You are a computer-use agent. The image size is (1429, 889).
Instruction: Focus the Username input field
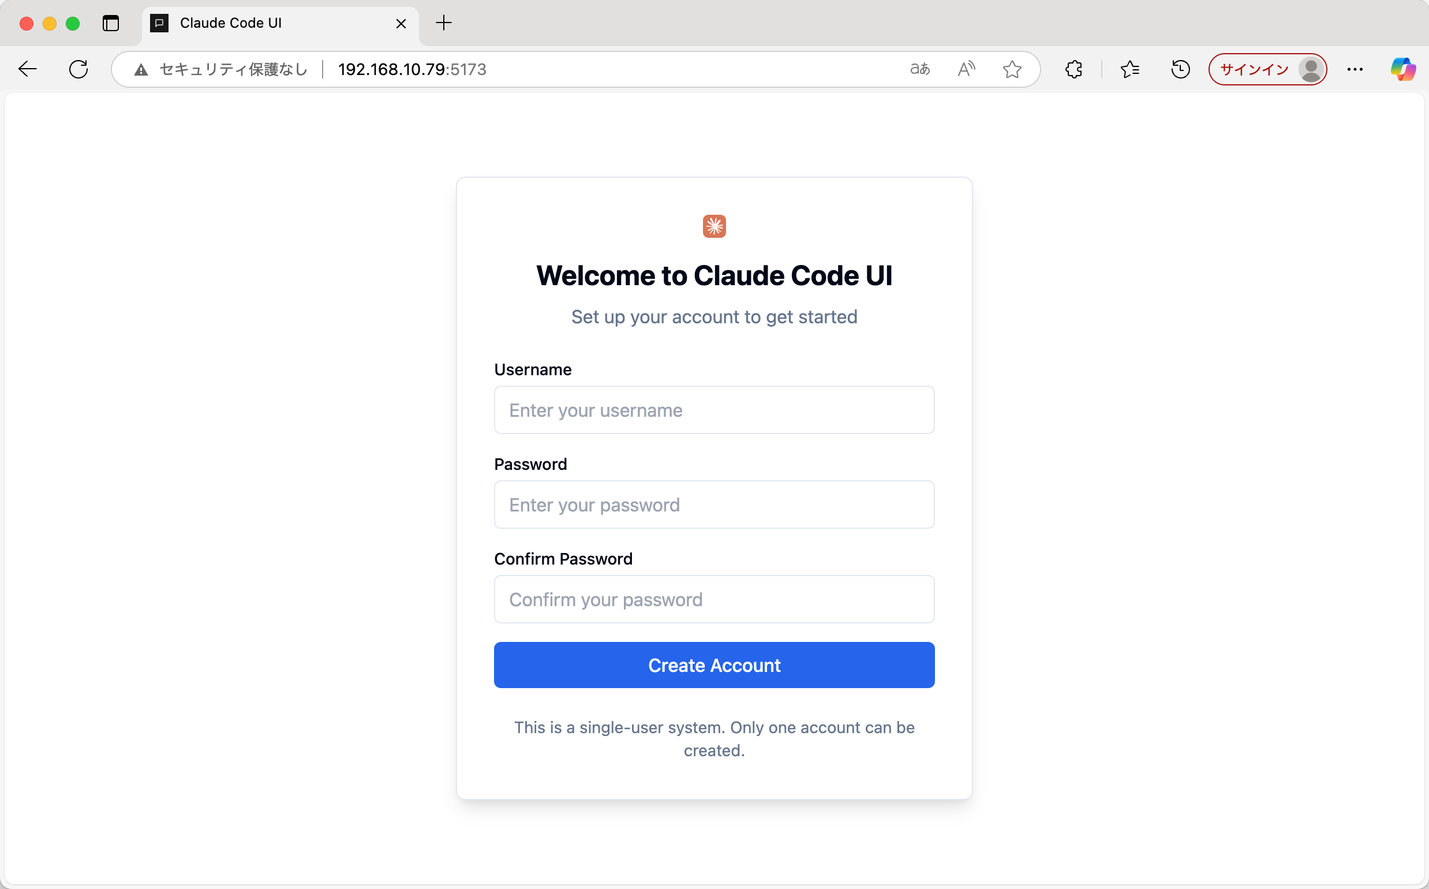tap(714, 410)
